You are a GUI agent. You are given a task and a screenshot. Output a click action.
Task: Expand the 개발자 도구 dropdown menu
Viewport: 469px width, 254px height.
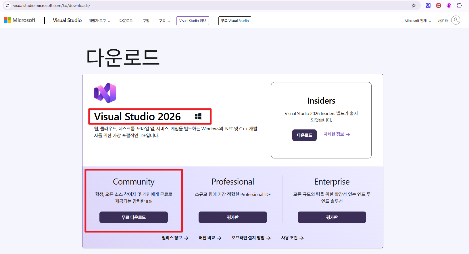coord(99,21)
